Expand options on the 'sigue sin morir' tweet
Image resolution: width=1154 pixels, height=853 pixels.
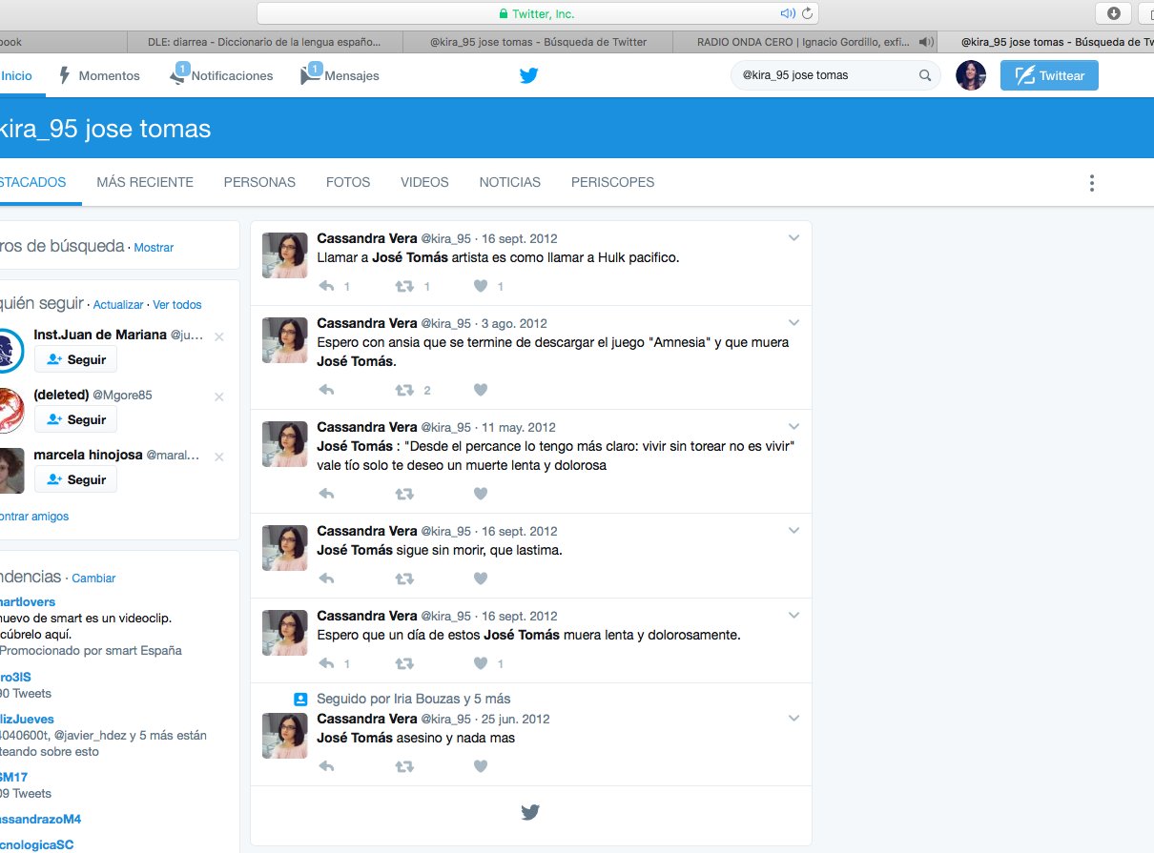click(793, 531)
